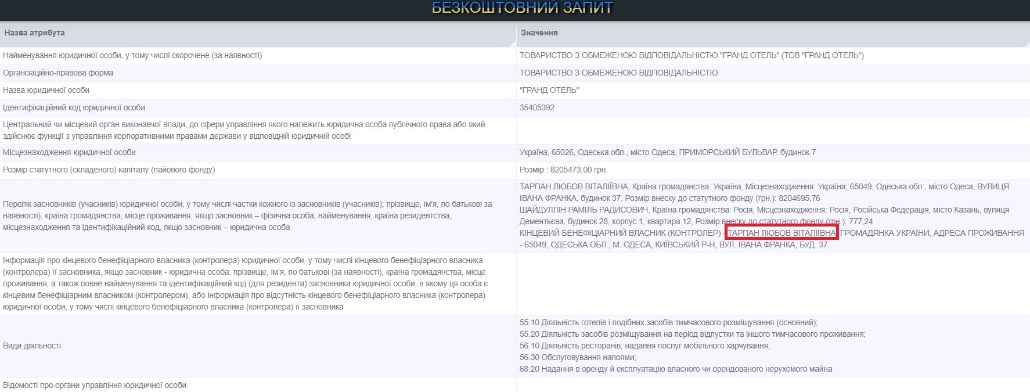Click the "Назва атрибута" column header
This screenshot has height=392, width=1030.
click(34, 33)
